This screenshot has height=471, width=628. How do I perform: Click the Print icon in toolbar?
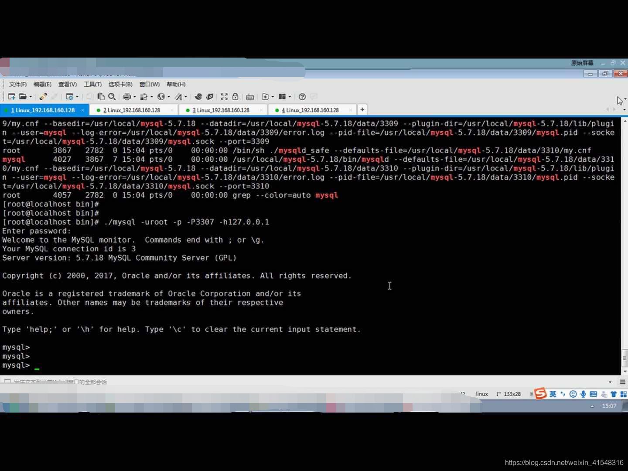point(127,96)
